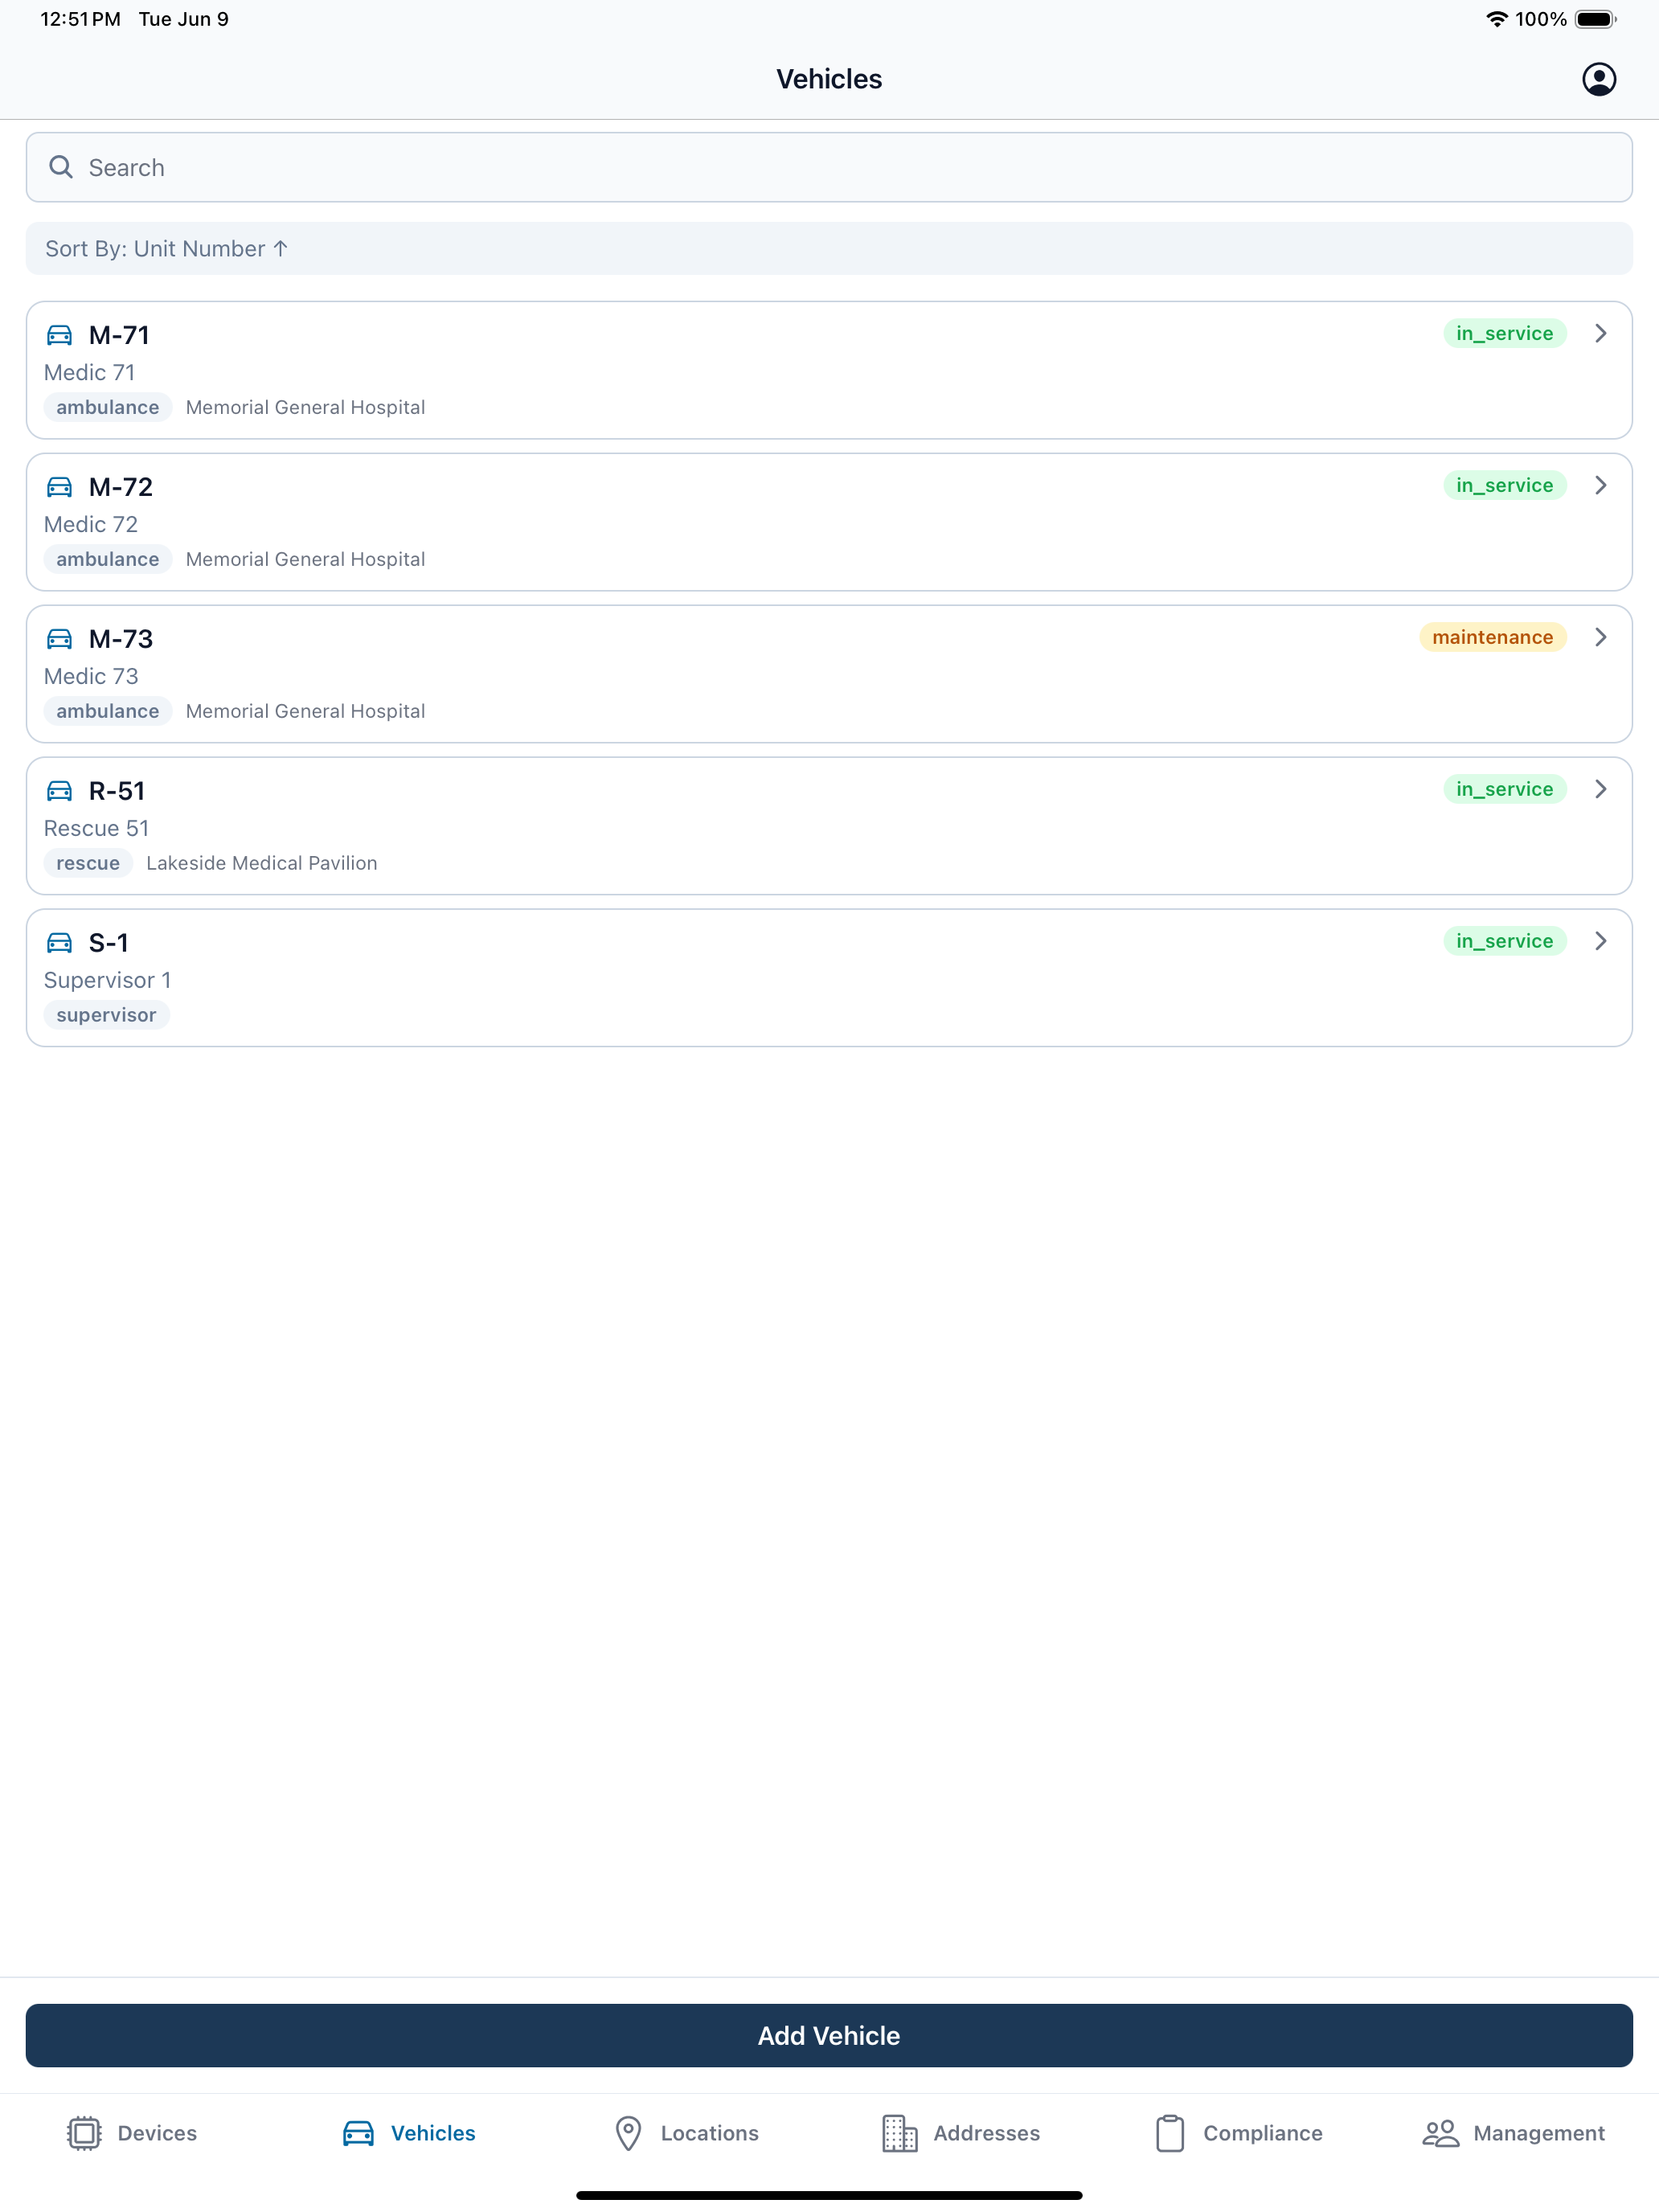Expand M-71 details via chevron

(1600, 333)
